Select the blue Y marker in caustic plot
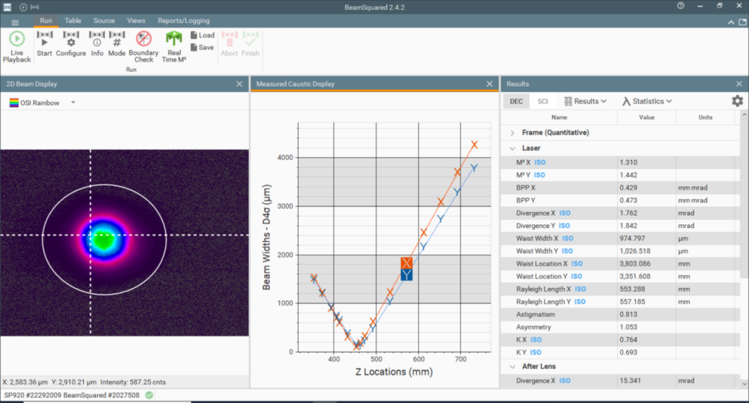The width and height of the screenshot is (749, 403). click(x=406, y=275)
